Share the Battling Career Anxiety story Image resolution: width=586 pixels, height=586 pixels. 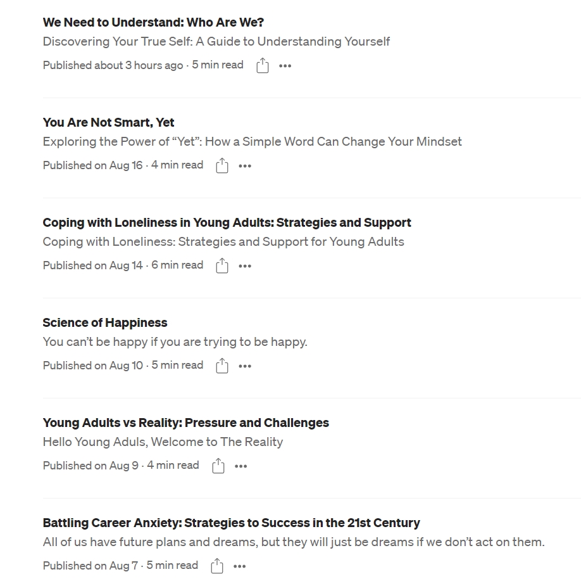click(217, 566)
